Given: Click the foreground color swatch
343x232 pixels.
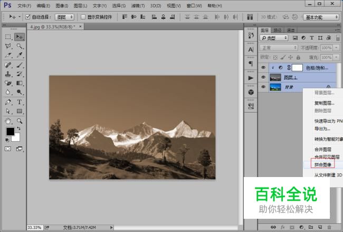Looking at the screenshot, I should point(9,132).
